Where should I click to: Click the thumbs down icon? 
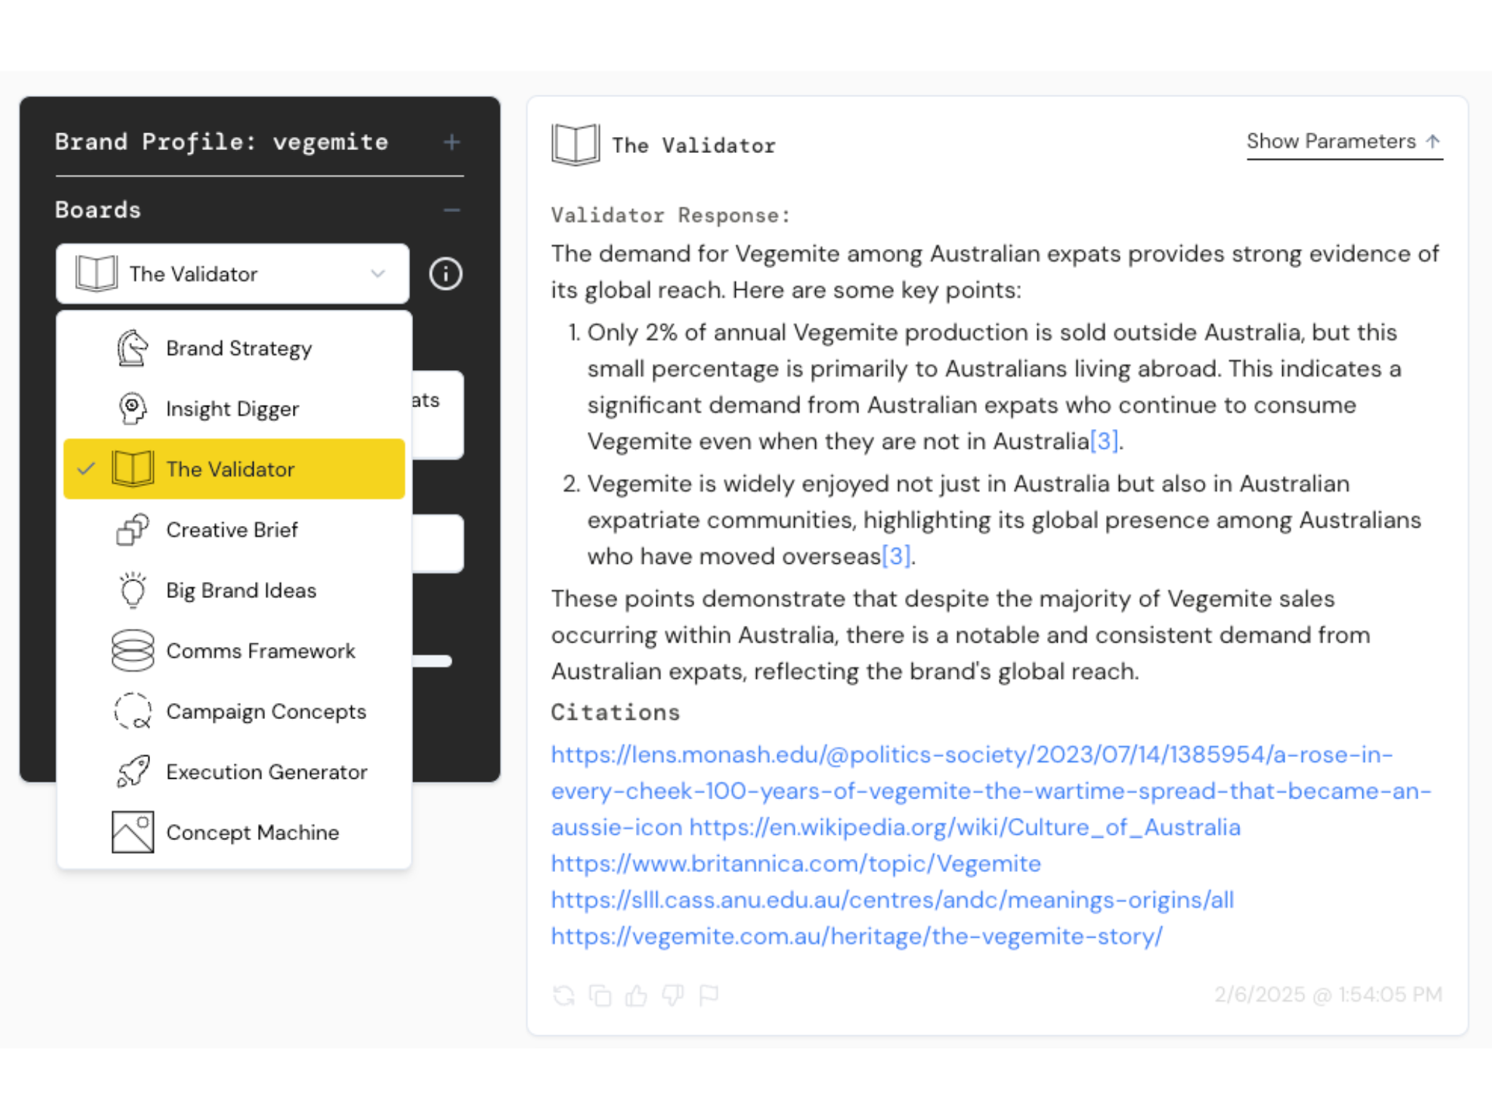click(672, 995)
